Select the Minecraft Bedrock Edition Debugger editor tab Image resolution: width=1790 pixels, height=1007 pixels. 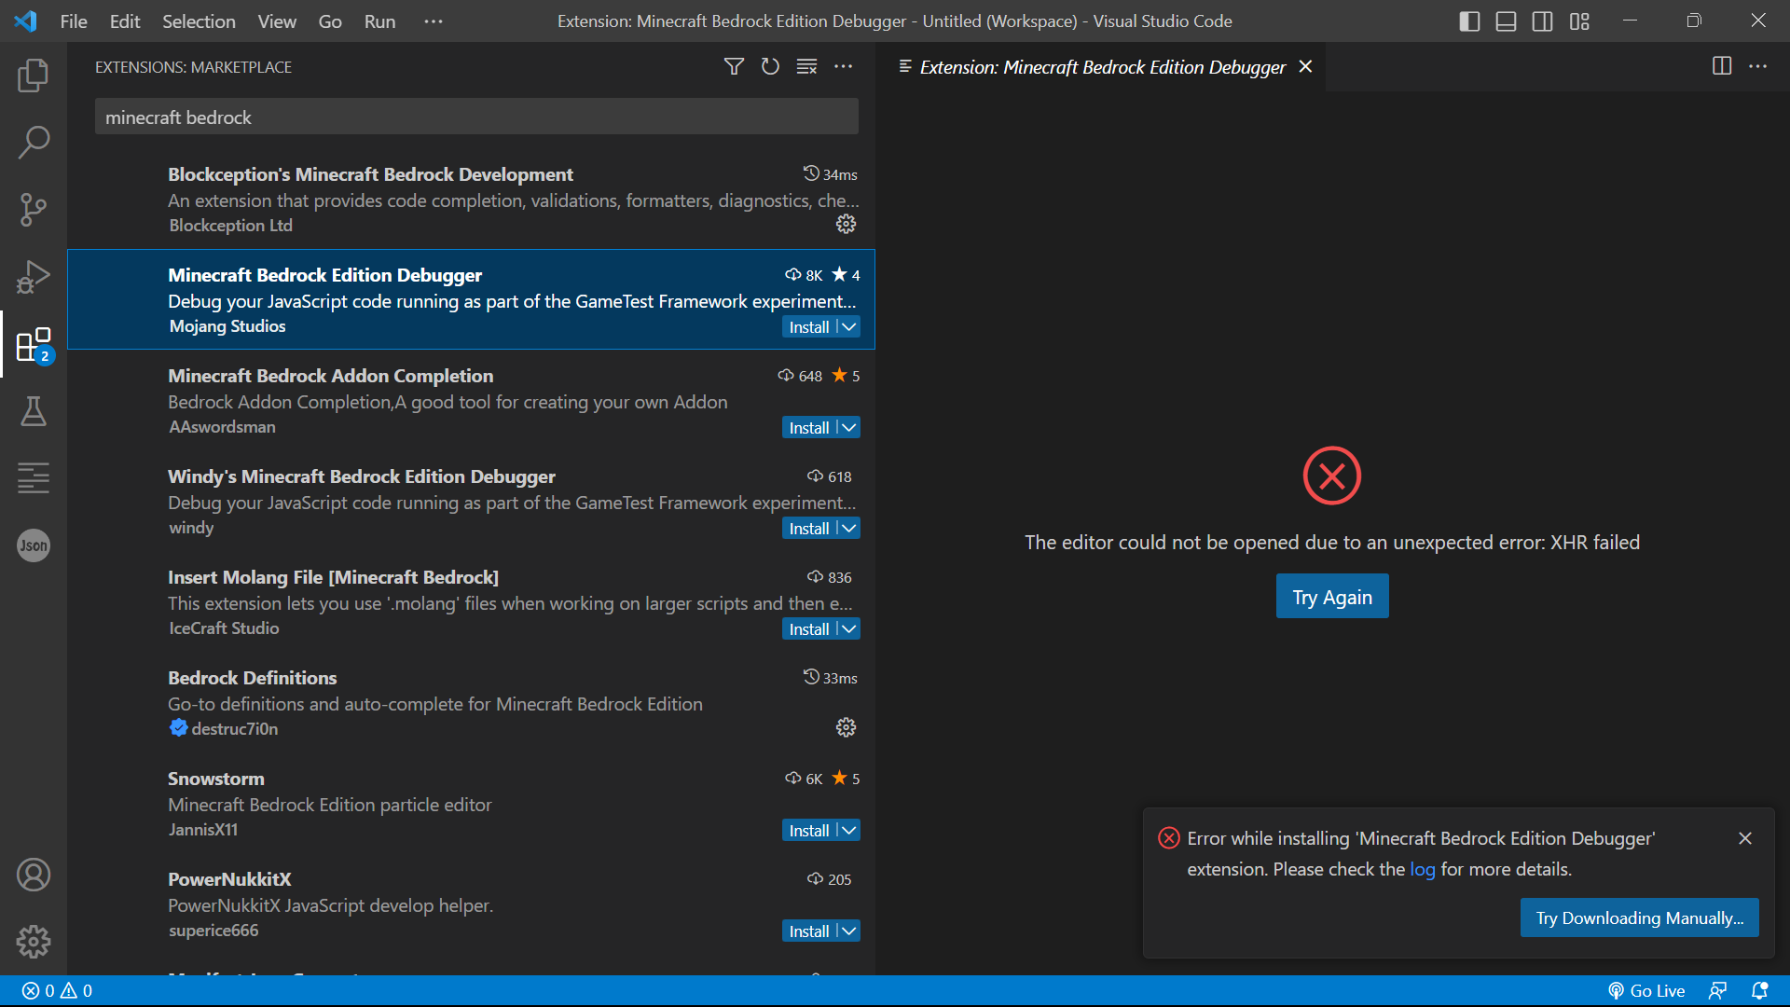[1100, 66]
